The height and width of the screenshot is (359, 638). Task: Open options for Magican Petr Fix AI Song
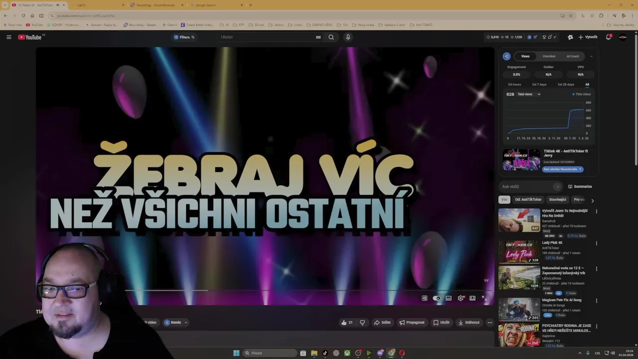pyautogui.click(x=596, y=301)
